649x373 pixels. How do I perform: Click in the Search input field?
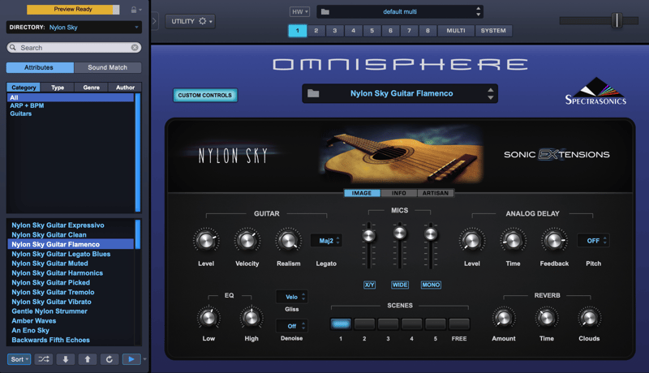click(74, 48)
